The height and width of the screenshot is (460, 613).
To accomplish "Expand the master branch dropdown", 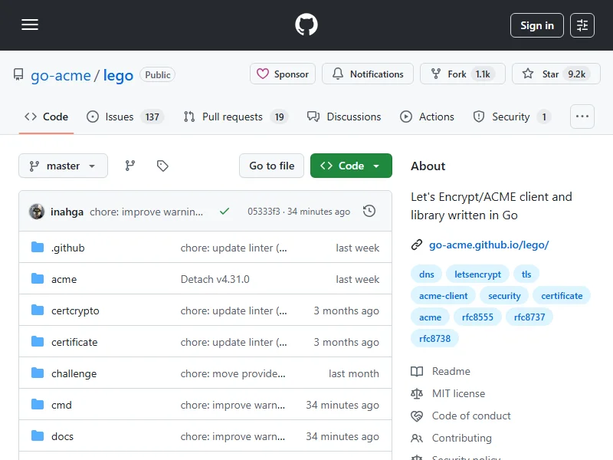I will click(63, 166).
